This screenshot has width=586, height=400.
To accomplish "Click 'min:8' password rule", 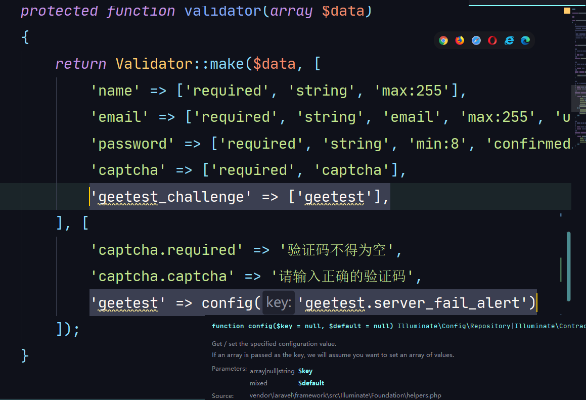I will [438, 144].
